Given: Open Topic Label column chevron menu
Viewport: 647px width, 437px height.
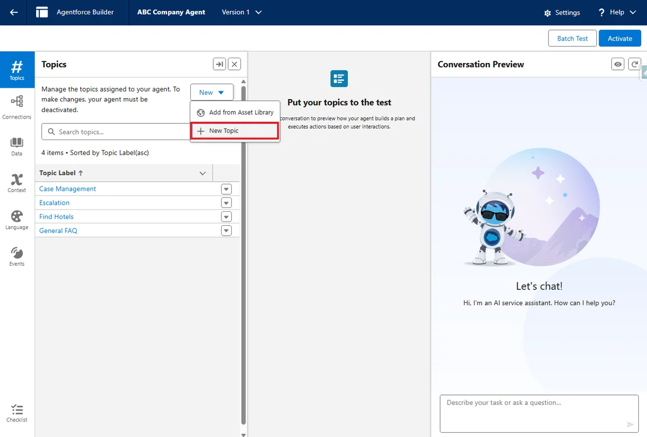Looking at the screenshot, I should [203, 173].
